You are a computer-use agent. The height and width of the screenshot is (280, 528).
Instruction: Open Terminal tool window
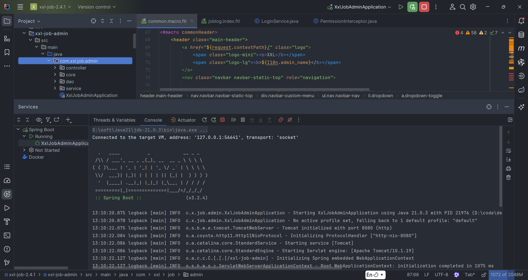tap(7, 236)
